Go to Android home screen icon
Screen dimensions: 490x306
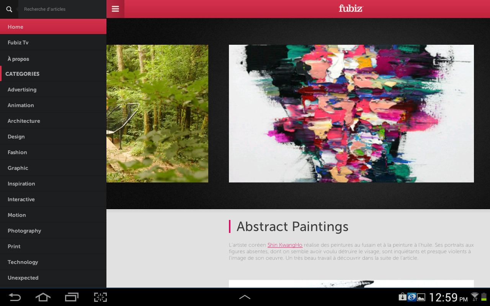point(43,297)
